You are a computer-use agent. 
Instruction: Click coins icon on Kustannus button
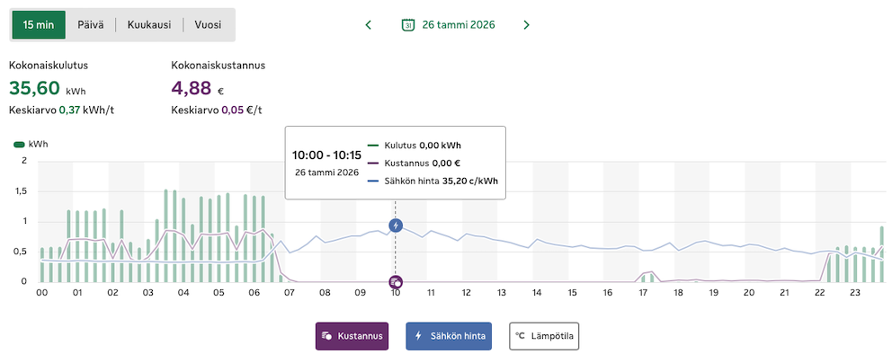click(x=327, y=336)
